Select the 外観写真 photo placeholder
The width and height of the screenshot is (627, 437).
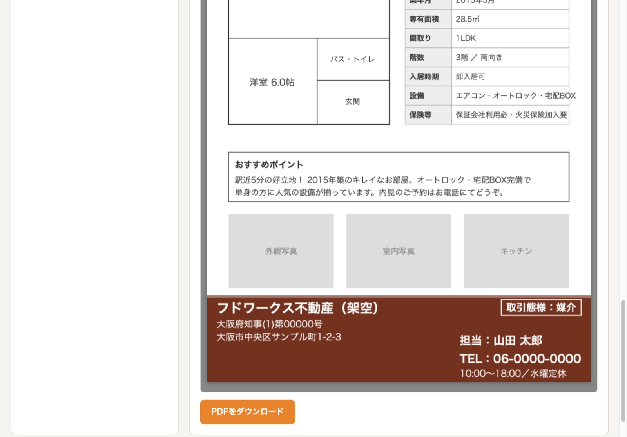[x=281, y=251]
